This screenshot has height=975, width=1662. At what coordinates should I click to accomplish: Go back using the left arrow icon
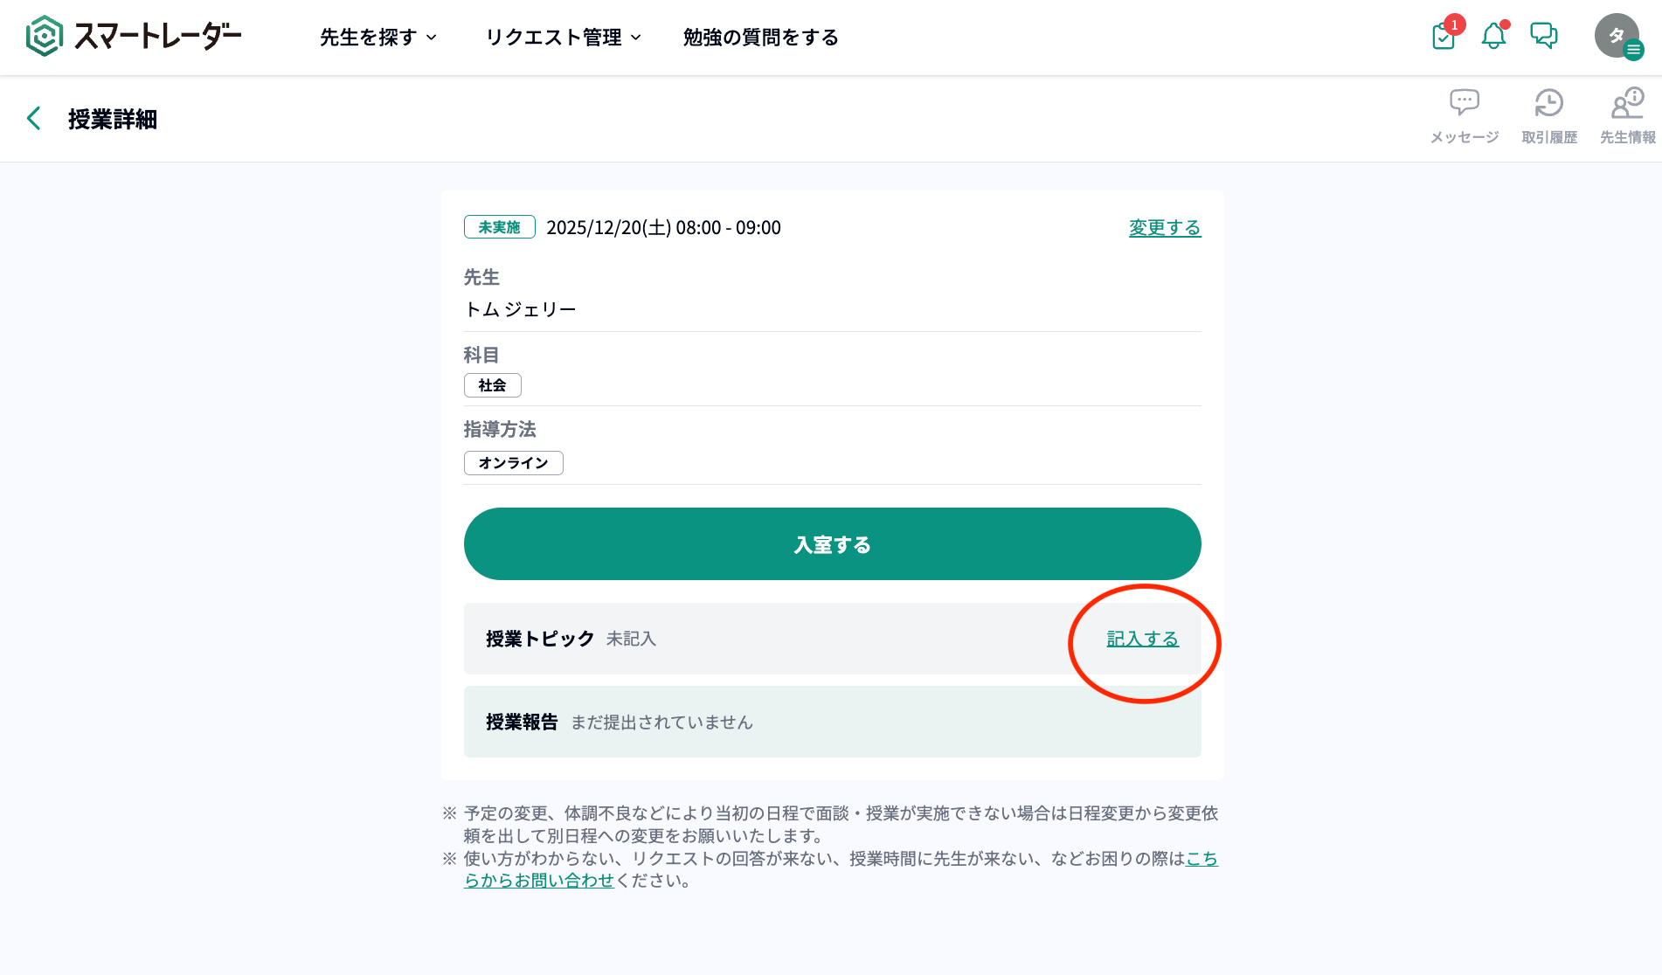[34, 119]
